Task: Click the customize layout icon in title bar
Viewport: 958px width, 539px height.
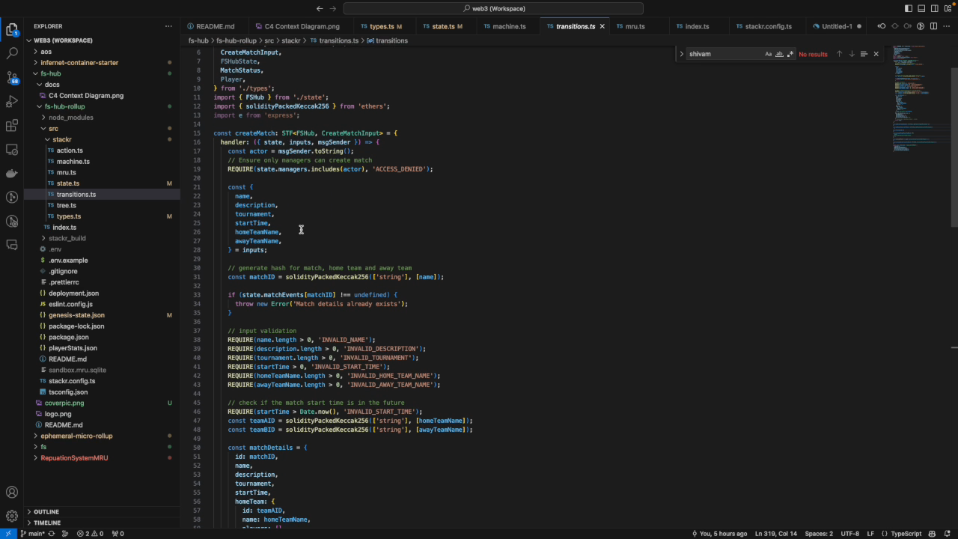Action: [947, 8]
